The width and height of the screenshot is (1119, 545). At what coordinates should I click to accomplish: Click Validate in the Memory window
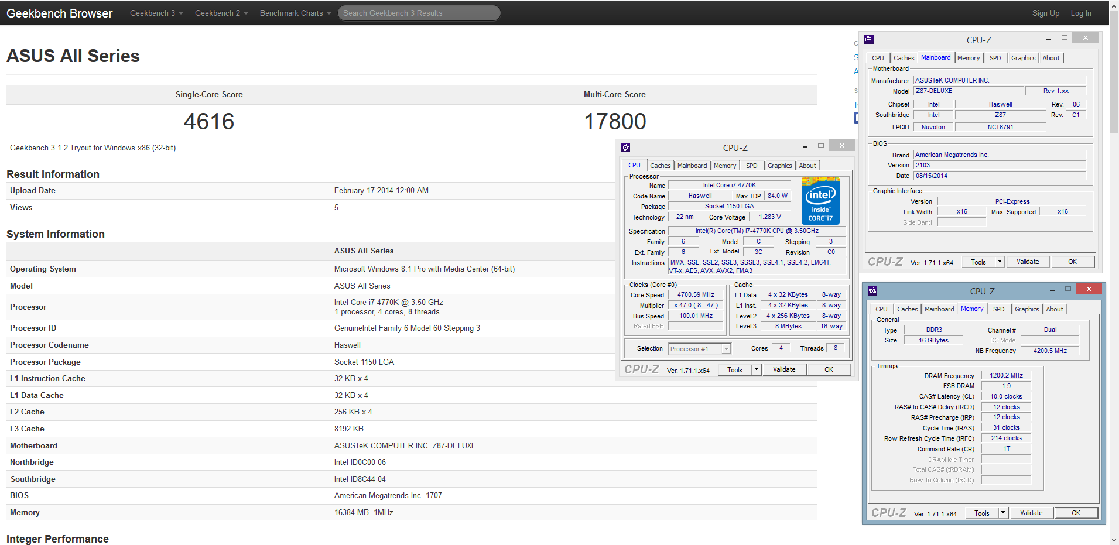1031,513
